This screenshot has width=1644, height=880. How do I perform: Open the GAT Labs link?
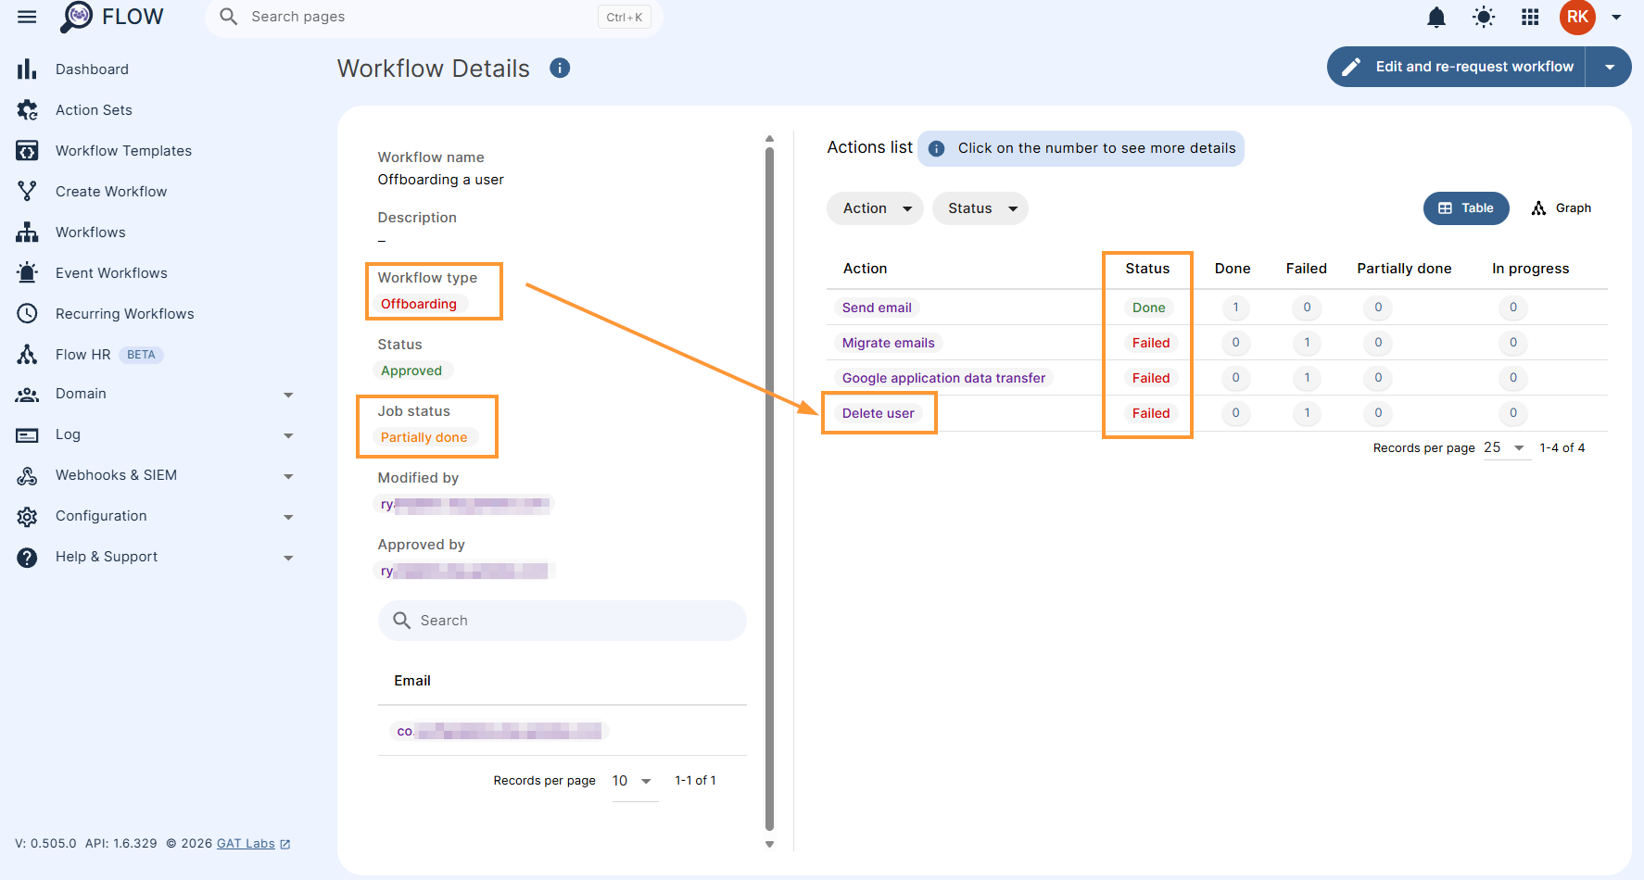(x=246, y=844)
